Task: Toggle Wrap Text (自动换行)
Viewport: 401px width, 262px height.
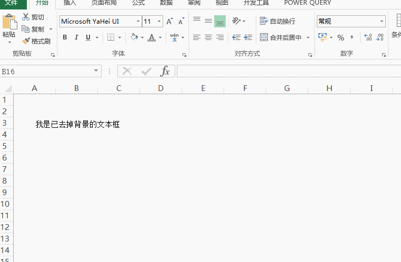Action: [277, 21]
